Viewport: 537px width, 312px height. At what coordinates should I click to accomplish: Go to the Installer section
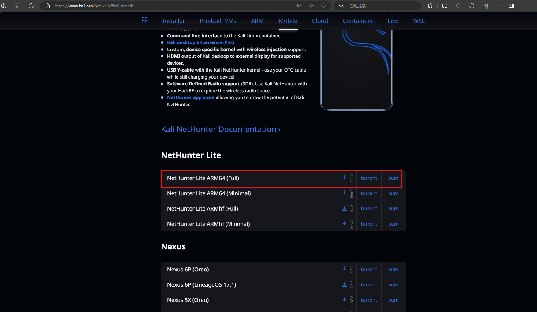(173, 21)
